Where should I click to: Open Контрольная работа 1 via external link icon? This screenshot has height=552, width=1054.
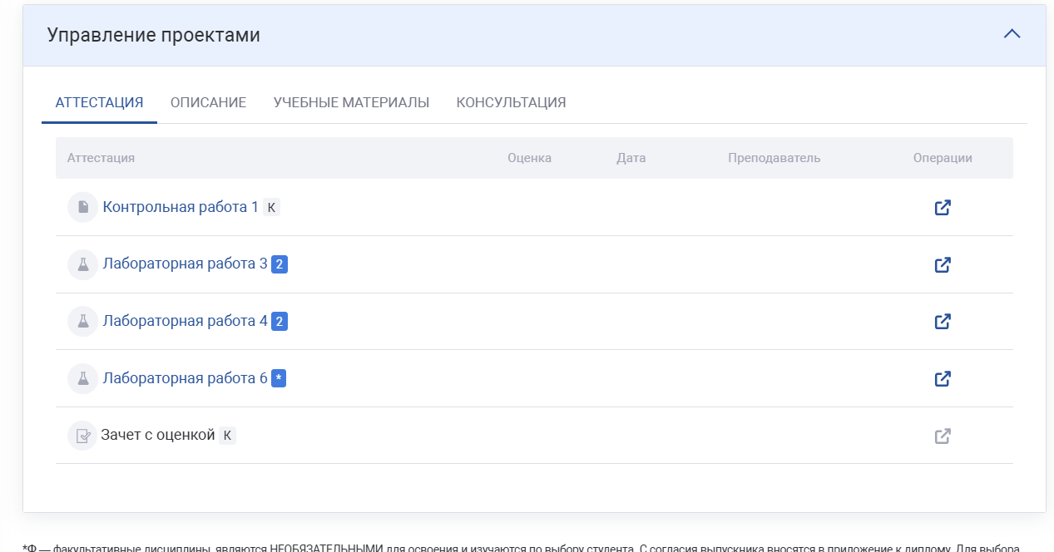pyautogui.click(x=942, y=207)
